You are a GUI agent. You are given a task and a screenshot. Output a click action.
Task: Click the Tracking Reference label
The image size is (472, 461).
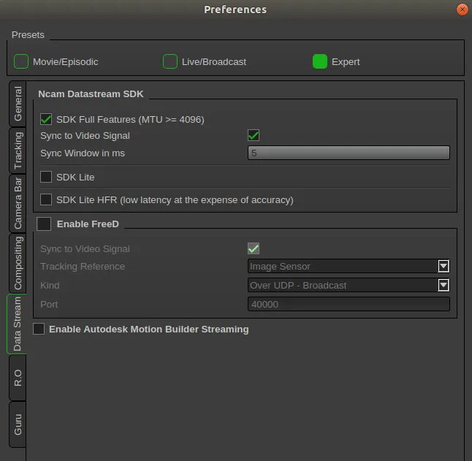click(83, 267)
